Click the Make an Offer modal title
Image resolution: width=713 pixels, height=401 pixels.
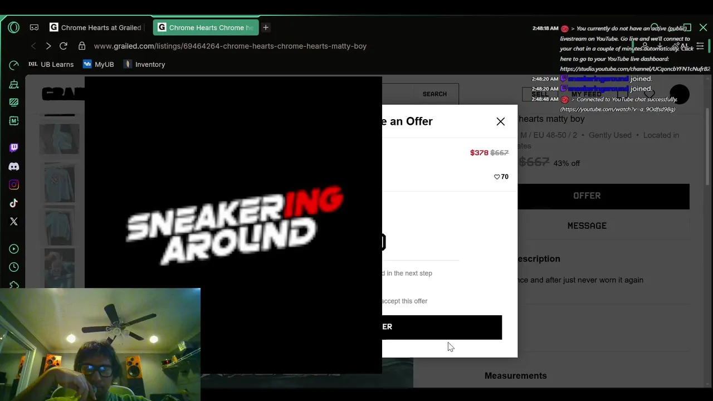pos(407,121)
